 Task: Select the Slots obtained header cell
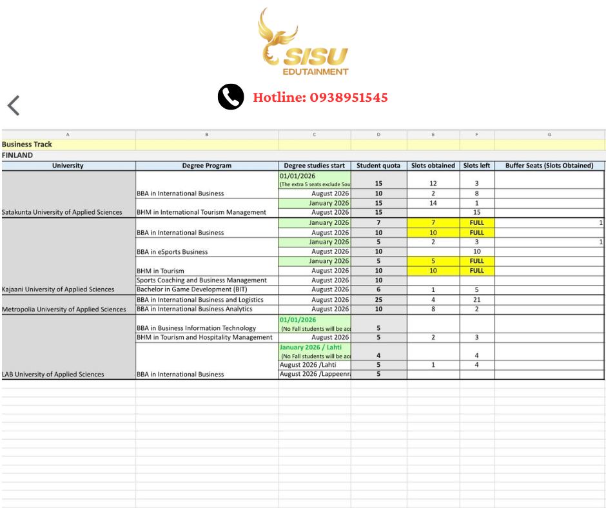pos(433,166)
